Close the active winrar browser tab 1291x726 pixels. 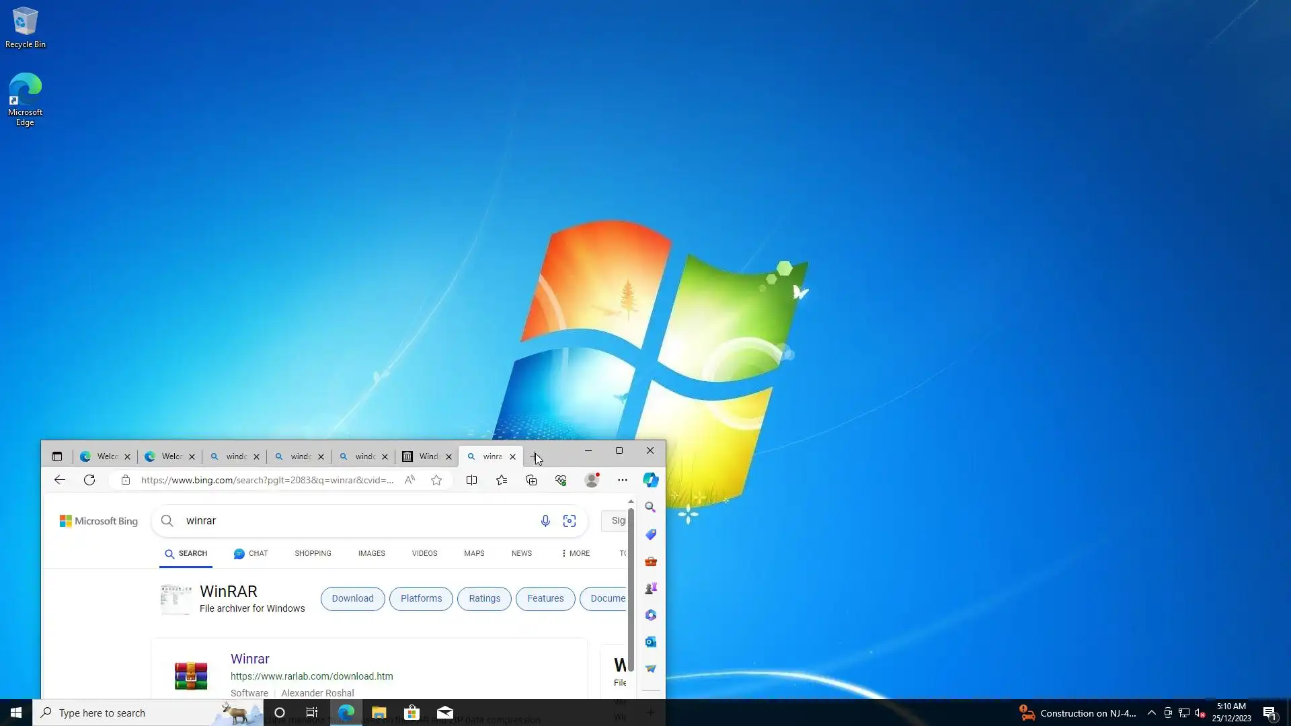(x=512, y=456)
